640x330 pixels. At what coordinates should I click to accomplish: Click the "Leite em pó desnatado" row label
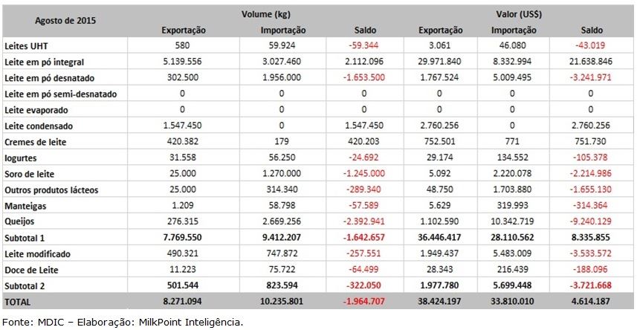[x=49, y=78]
